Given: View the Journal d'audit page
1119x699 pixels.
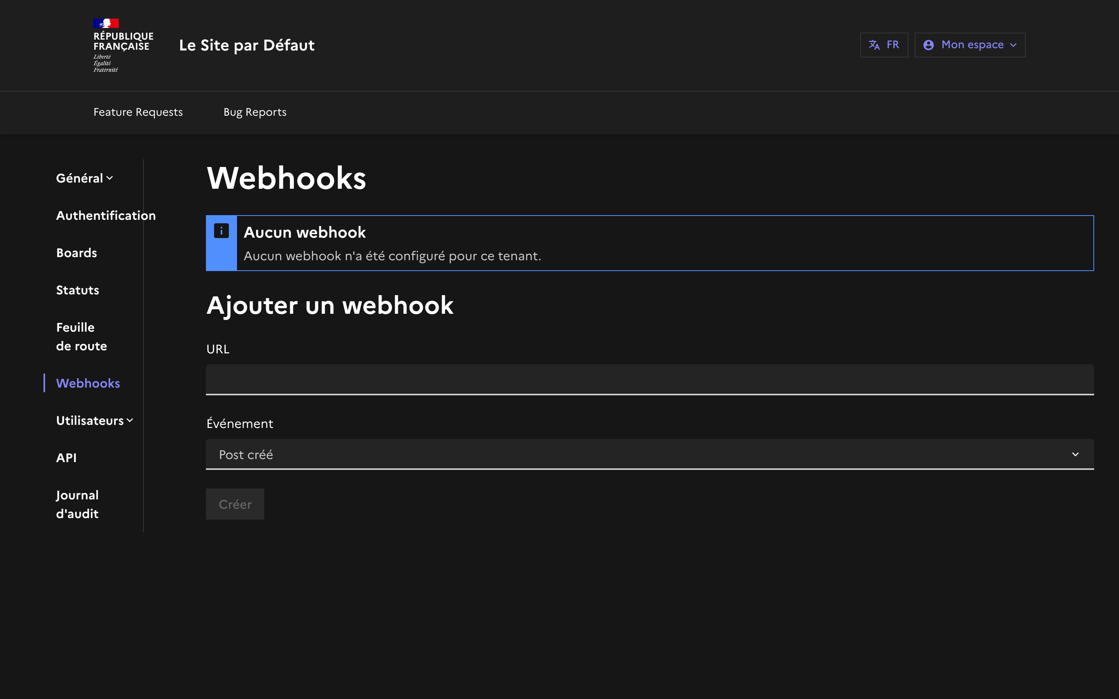Looking at the screenshot, I should [77, 504].
